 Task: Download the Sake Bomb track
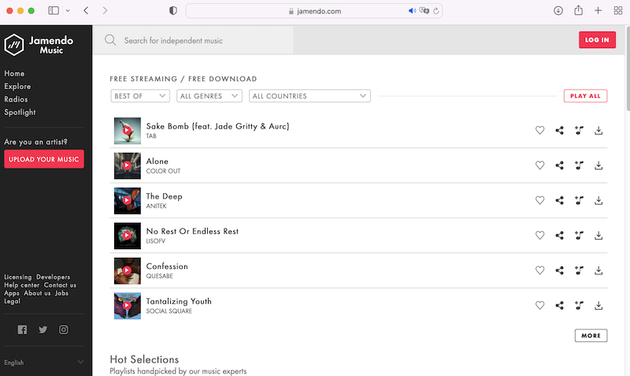pos(598,131)
